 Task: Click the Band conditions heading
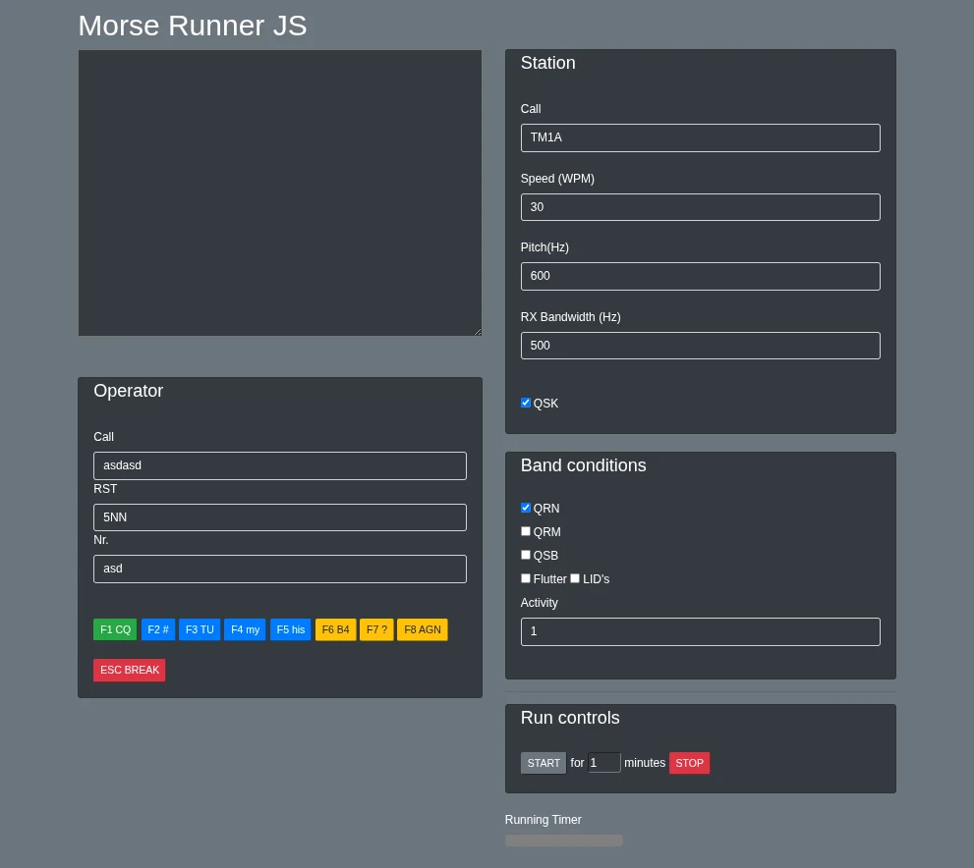pos(583,465)
